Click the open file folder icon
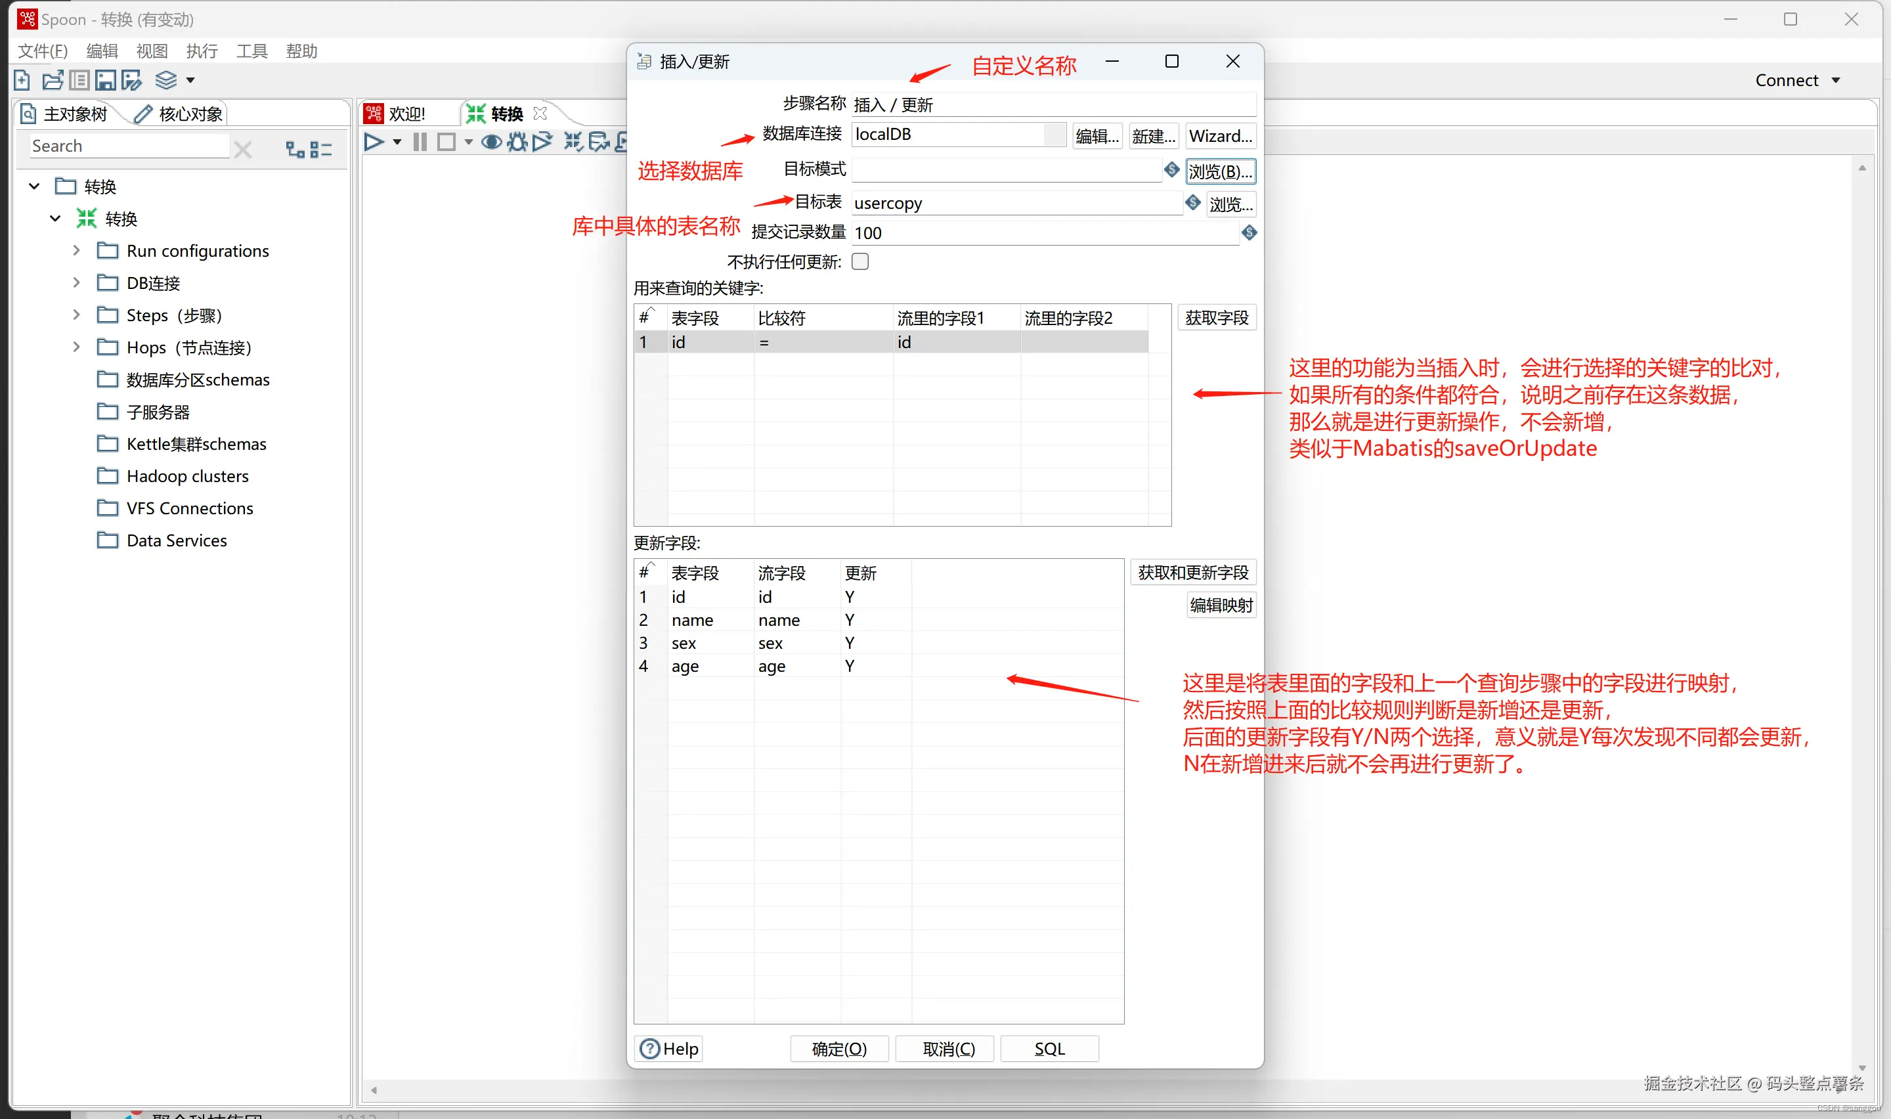Image resolution: width=1891 pixels, height=1119 pixels. (x=52, y=80)
